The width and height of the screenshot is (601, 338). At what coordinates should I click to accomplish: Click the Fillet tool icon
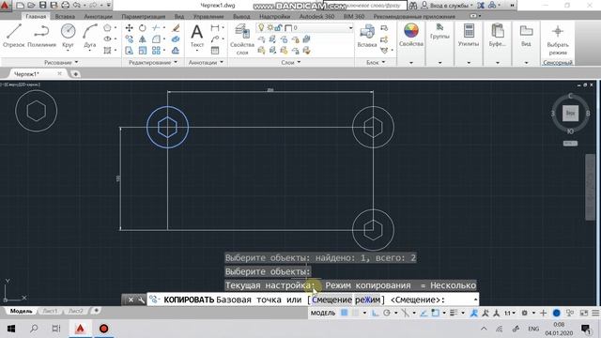pyautogui.click(x=156, y=39)
